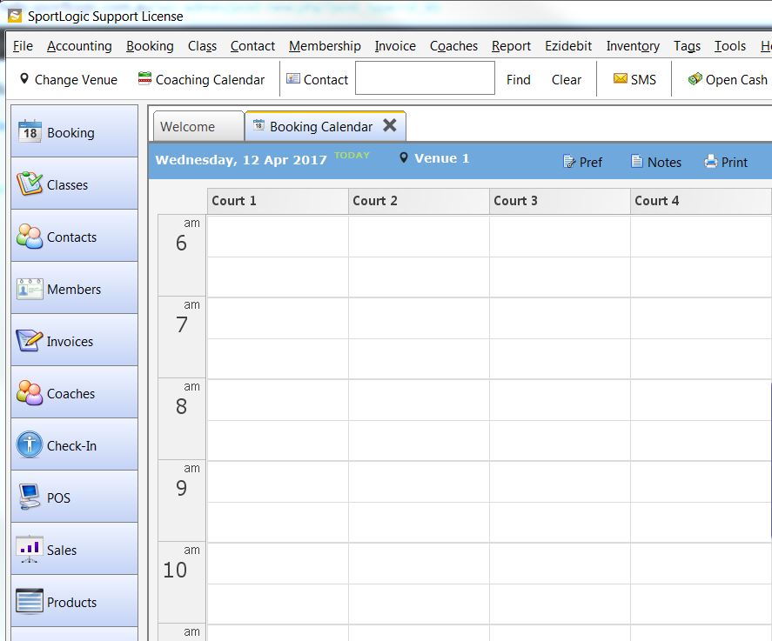The image size is (772, 641).
Task: Open the File menu
Action: click(x=23, y=46)
